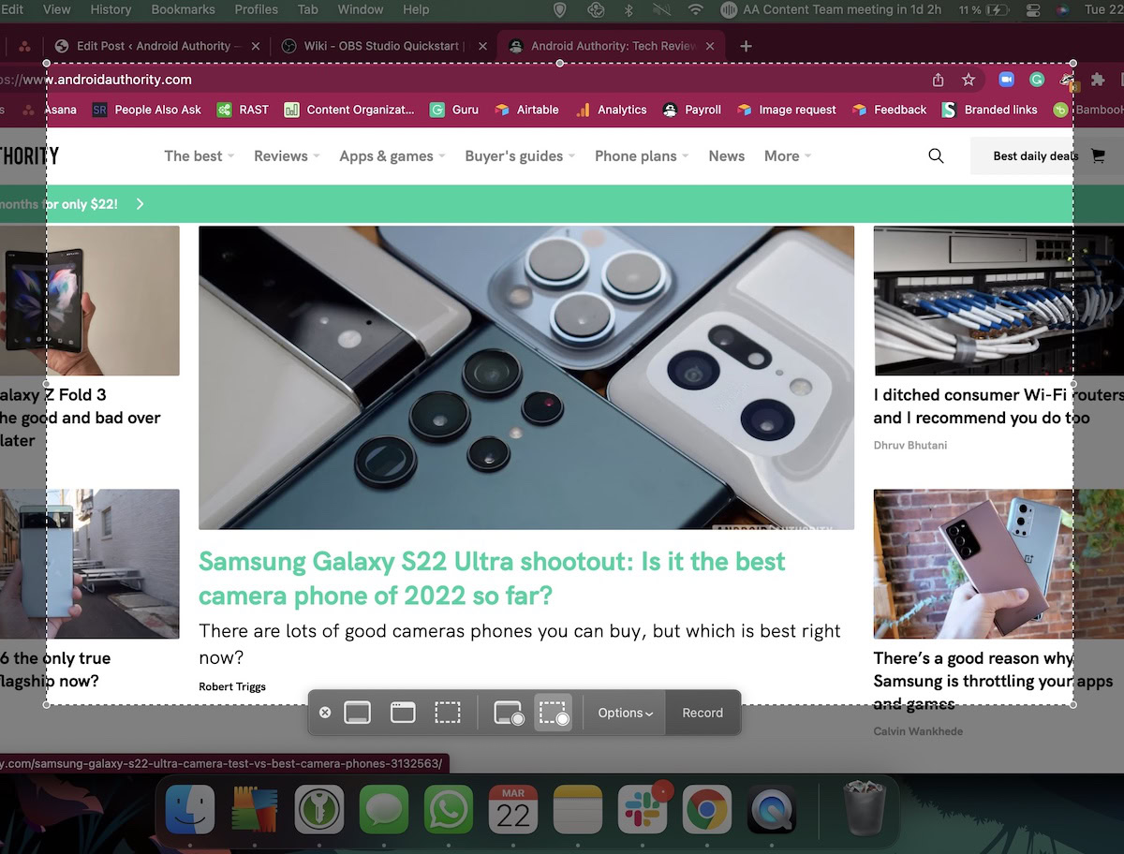Click the search magnifier on Android Authority

936,156
